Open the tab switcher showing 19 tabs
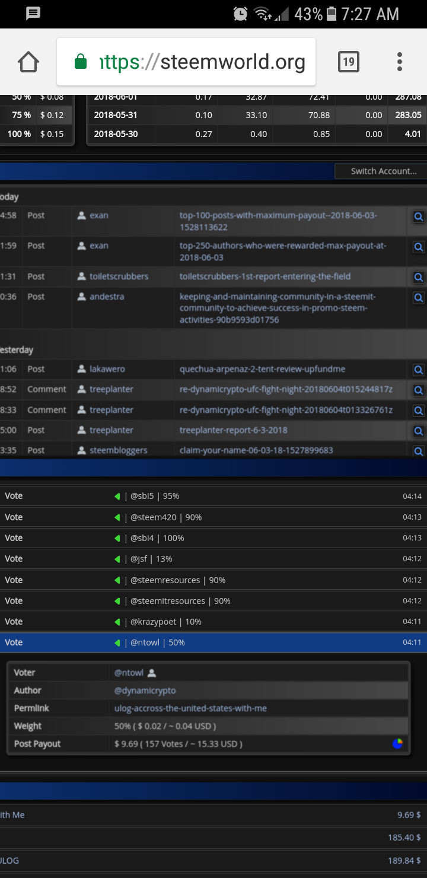Viewport: 427px width, 878px height. (349, 62)
